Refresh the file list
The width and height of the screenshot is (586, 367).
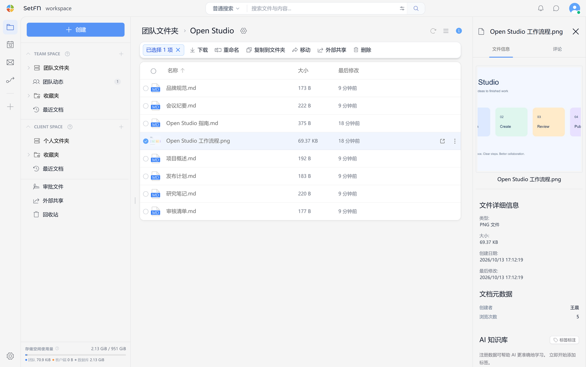[x=433, y=31]
